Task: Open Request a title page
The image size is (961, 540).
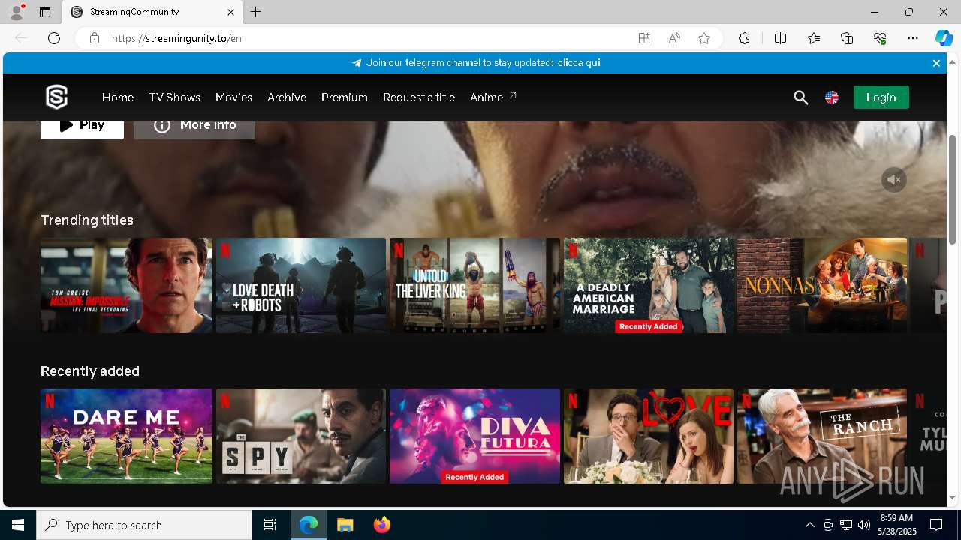Action: (418, 97)
